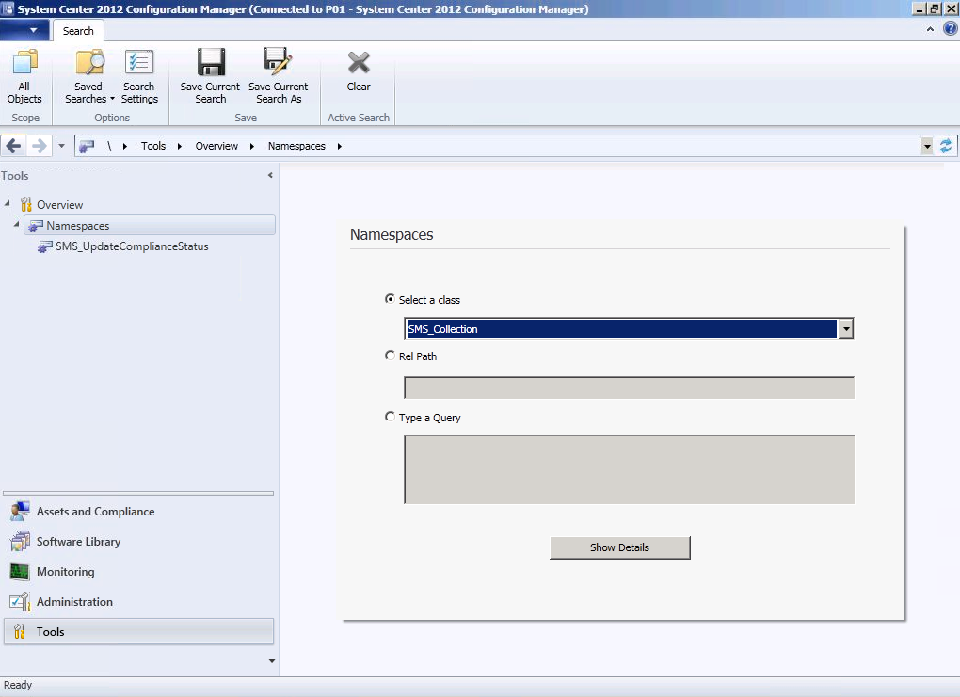Open the SMS_Collection class dropdown
Screen dimensions: 960x697
[845, 329]
